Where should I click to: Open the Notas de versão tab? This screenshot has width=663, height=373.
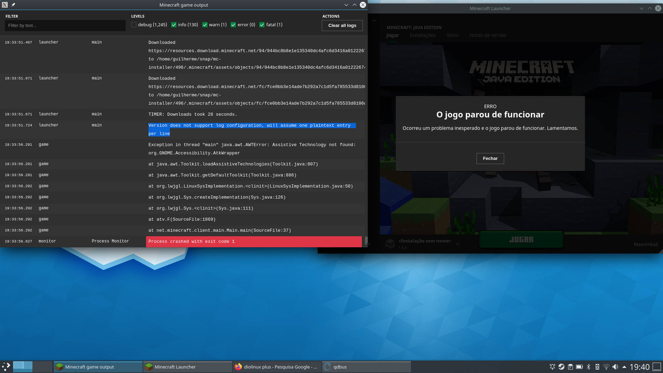pyautogui.click(x=488, y=35)
